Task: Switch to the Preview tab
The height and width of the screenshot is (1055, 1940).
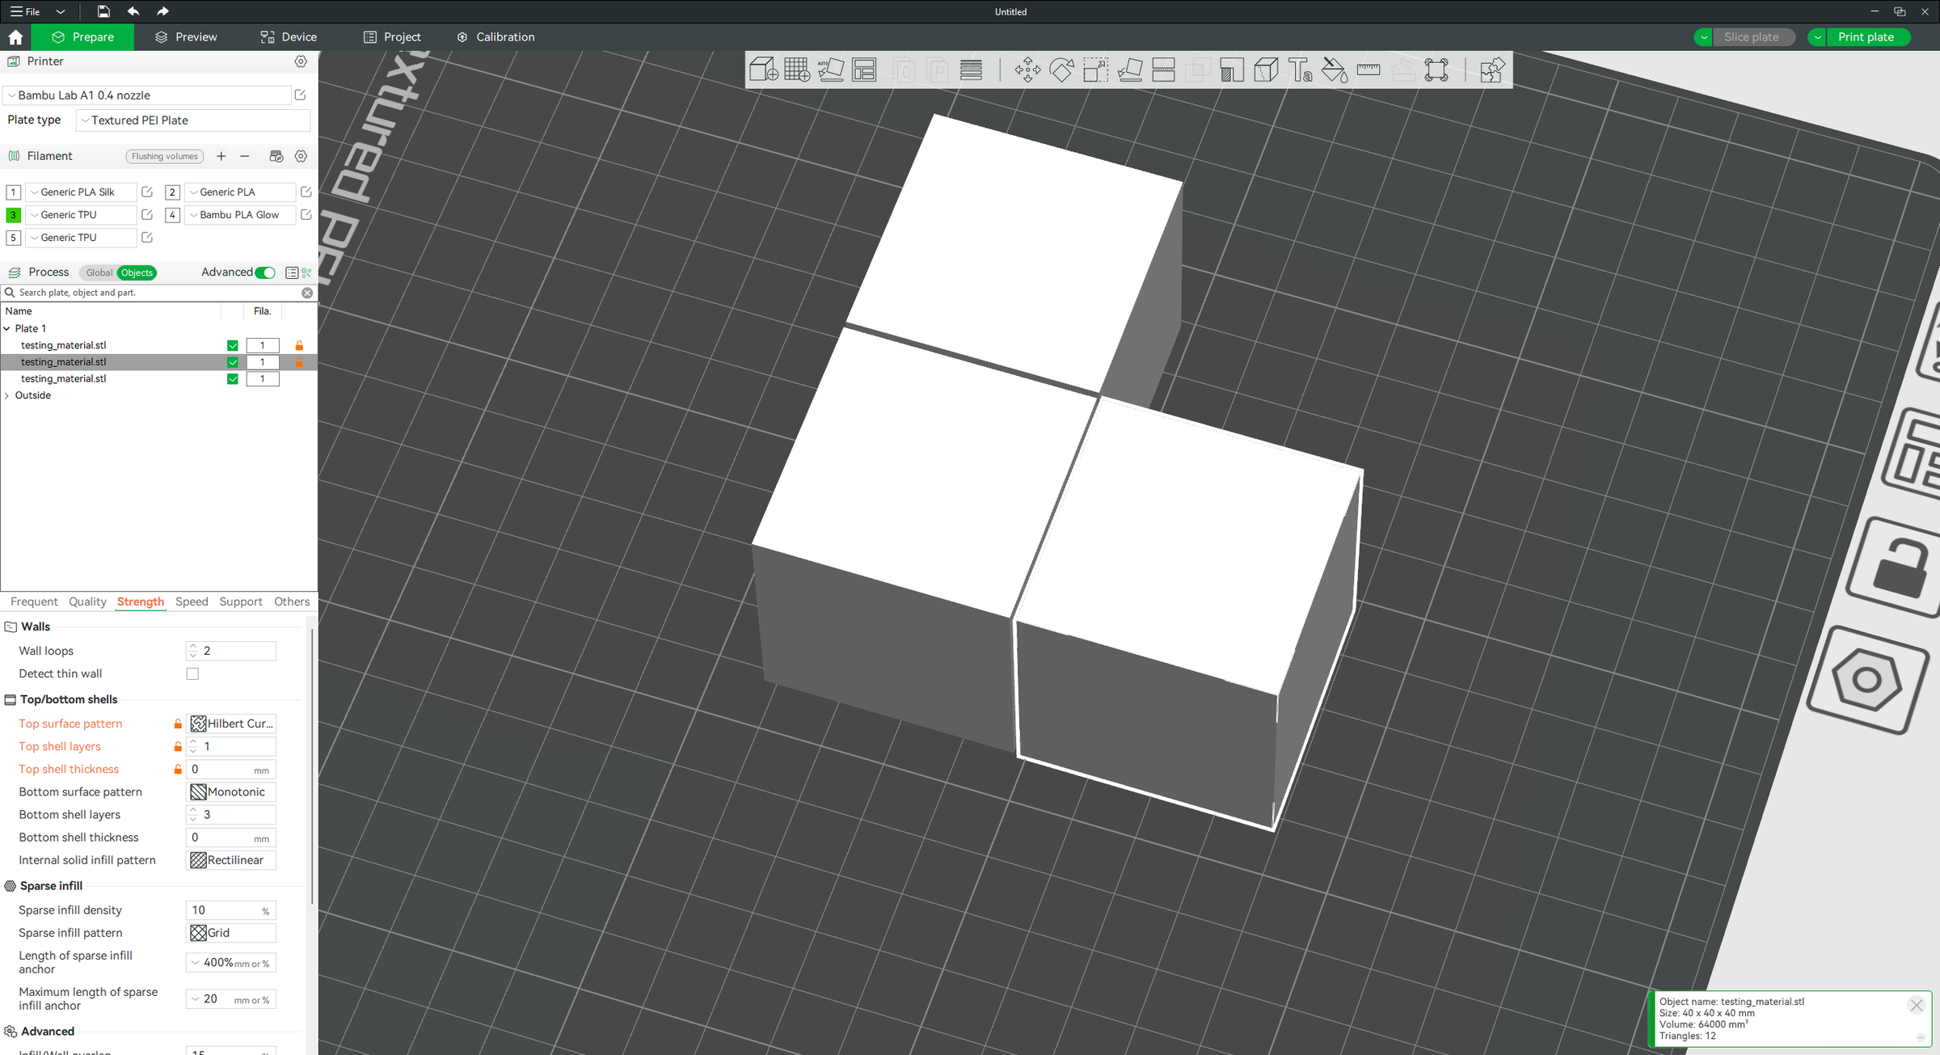Action: pos(186,37)
